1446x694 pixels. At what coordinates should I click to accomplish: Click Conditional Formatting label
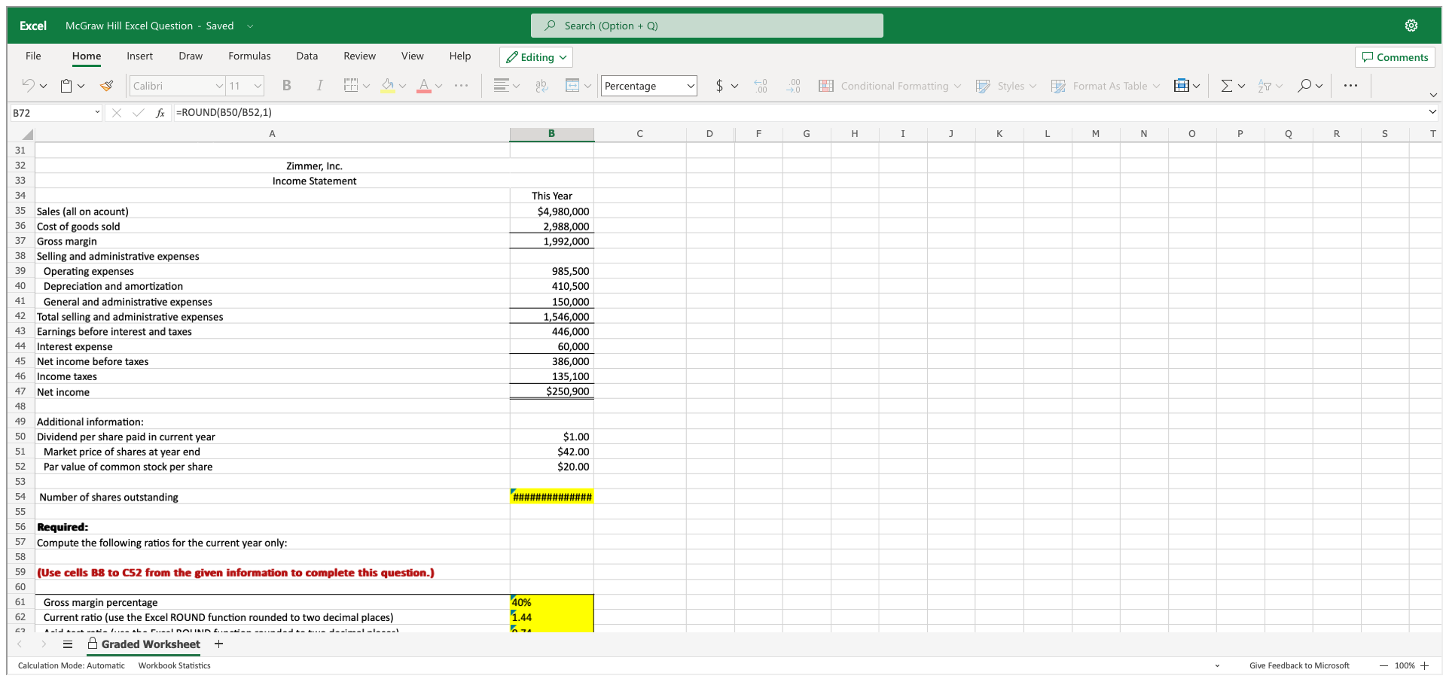[895, 86]
